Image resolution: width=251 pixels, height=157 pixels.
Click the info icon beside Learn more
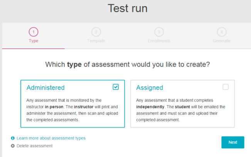[x=13, y=138]
